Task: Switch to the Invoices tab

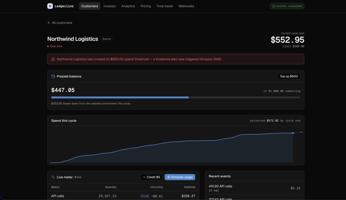Action: (109, 6)
